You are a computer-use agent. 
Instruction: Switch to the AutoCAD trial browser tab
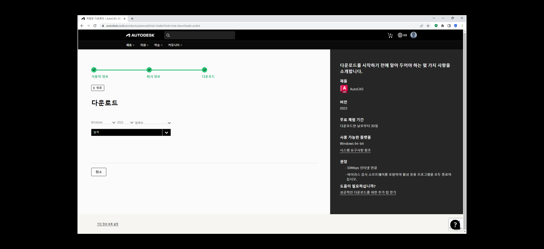pyautogui.click(x=103, y=19)
